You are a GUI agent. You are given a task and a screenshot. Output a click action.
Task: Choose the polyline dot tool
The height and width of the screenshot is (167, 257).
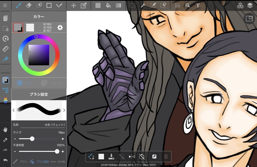pos(59,5)
